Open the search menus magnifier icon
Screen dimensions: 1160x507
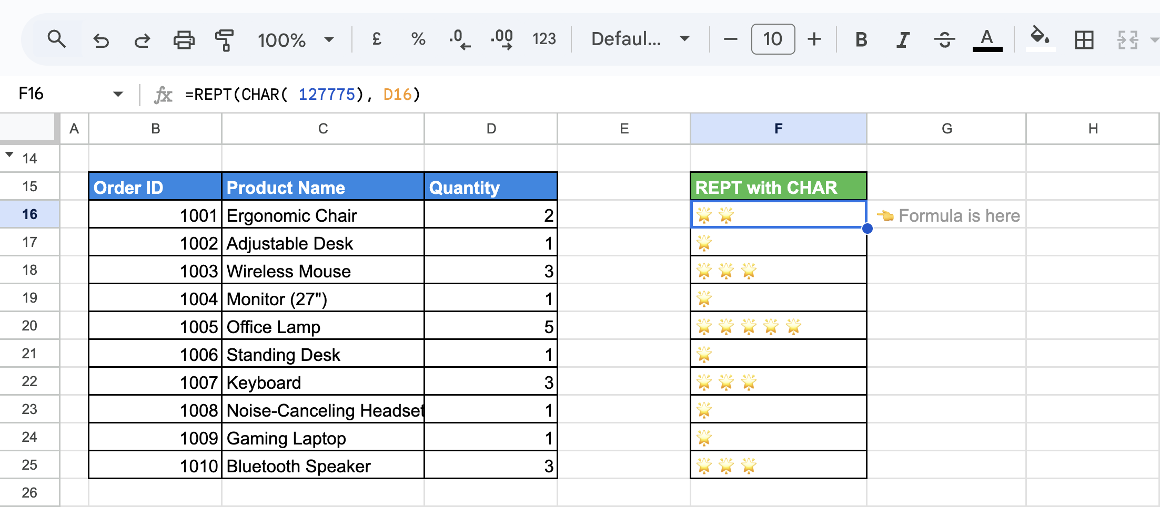56,39
